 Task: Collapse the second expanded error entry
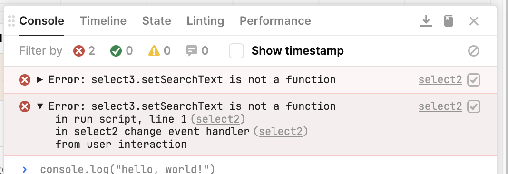(x=40, y=106)
